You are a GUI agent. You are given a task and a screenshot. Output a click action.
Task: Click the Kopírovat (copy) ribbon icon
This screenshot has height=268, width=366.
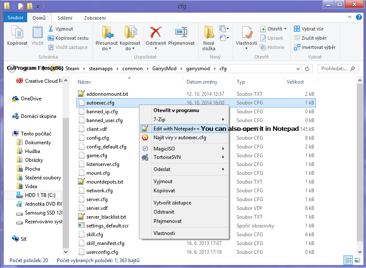(17, 32)
